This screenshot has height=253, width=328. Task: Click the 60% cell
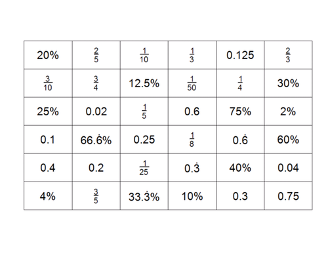coord(288,140)
